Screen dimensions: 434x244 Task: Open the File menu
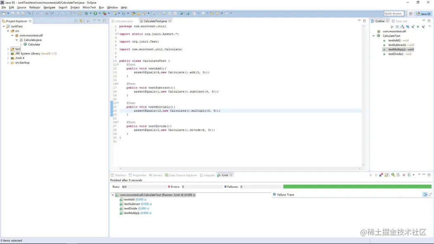pos(4,7)
